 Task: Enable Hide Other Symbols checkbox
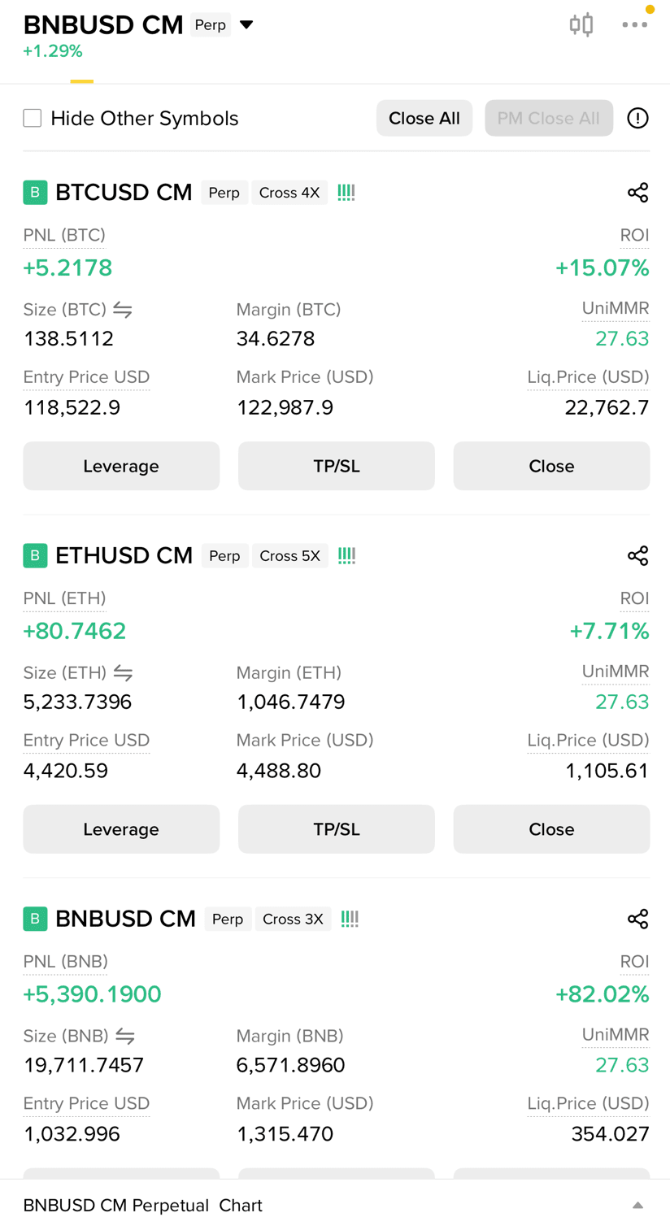pos(33,119)
